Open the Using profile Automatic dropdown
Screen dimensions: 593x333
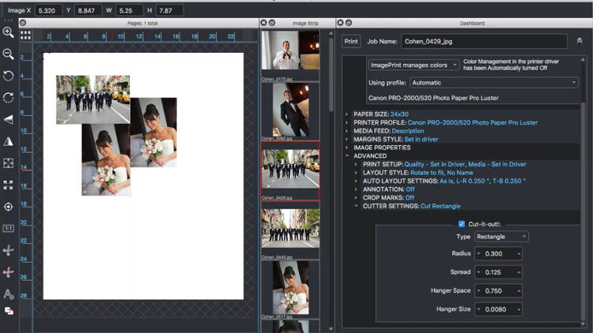(494, 83)
